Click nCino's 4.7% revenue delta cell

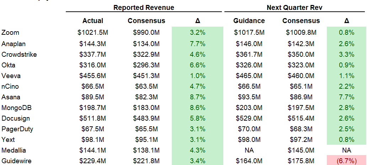point(197,86)
